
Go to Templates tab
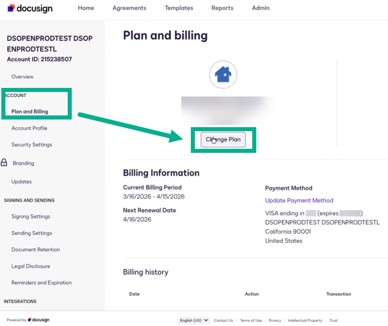[179, 8]
